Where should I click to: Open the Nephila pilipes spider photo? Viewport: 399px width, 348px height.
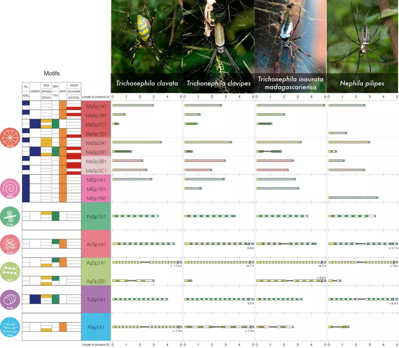click(x=362, y=37)
